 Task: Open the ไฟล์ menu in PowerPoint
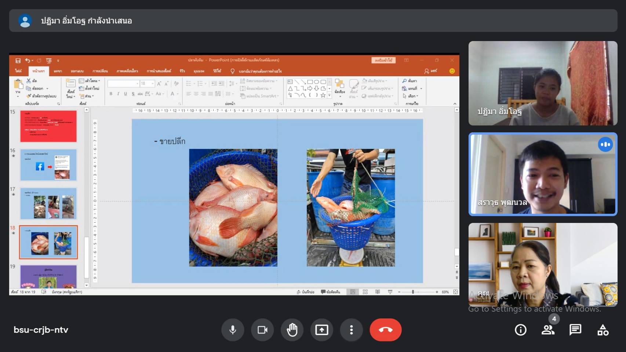(x=18, y=71)
